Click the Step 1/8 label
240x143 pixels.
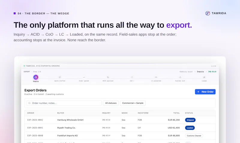tap(37, 72)
